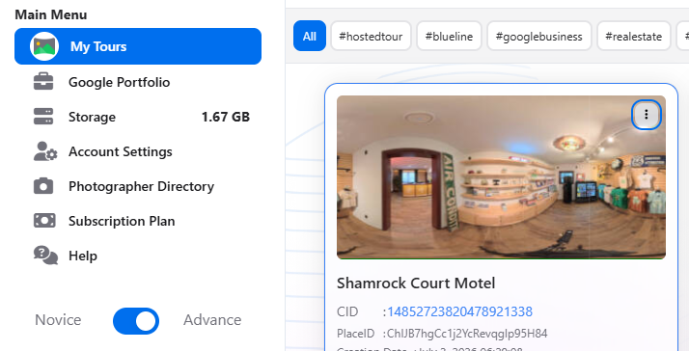Open the three-dot menu on Shamrock Court Motel card
The image size is (689, 351).
[646, 115]
